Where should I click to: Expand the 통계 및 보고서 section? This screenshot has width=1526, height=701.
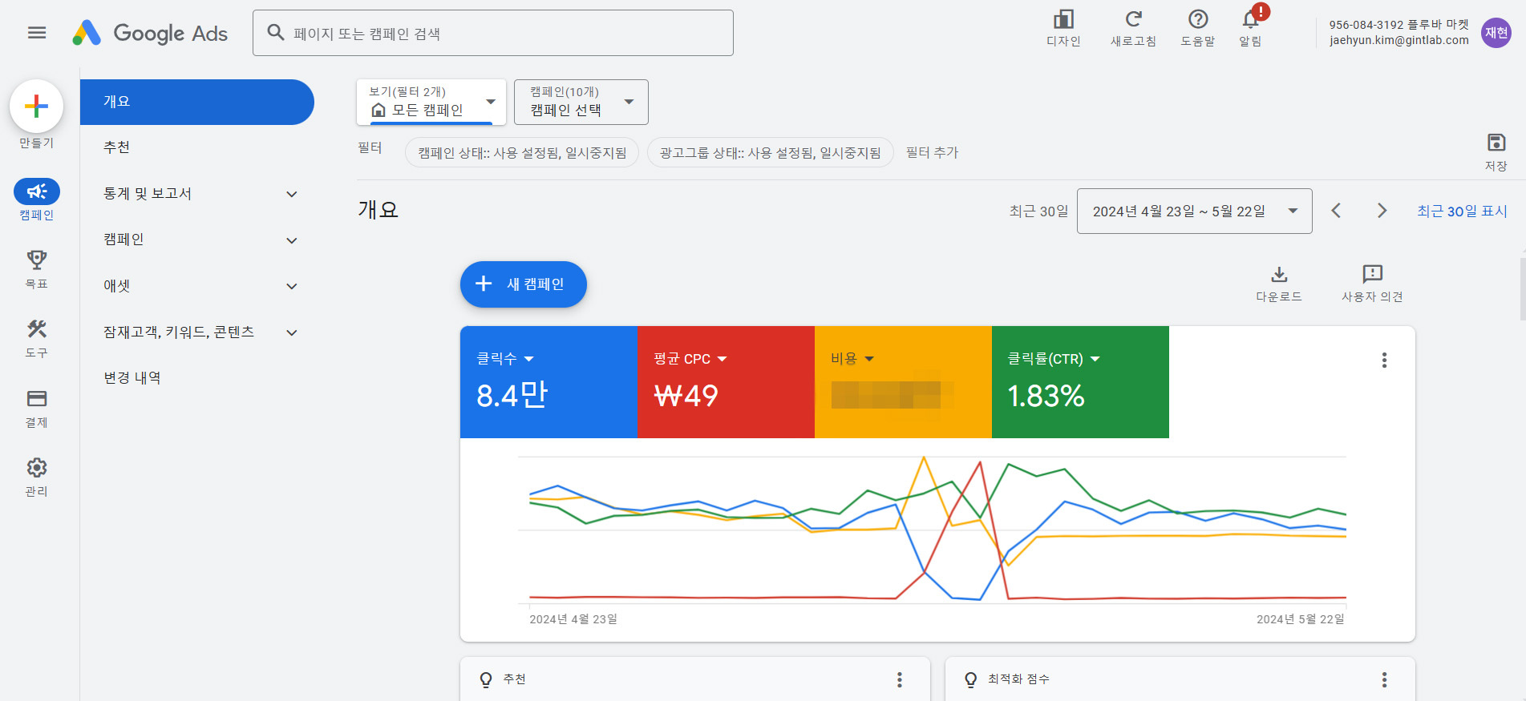pos(292,194)
